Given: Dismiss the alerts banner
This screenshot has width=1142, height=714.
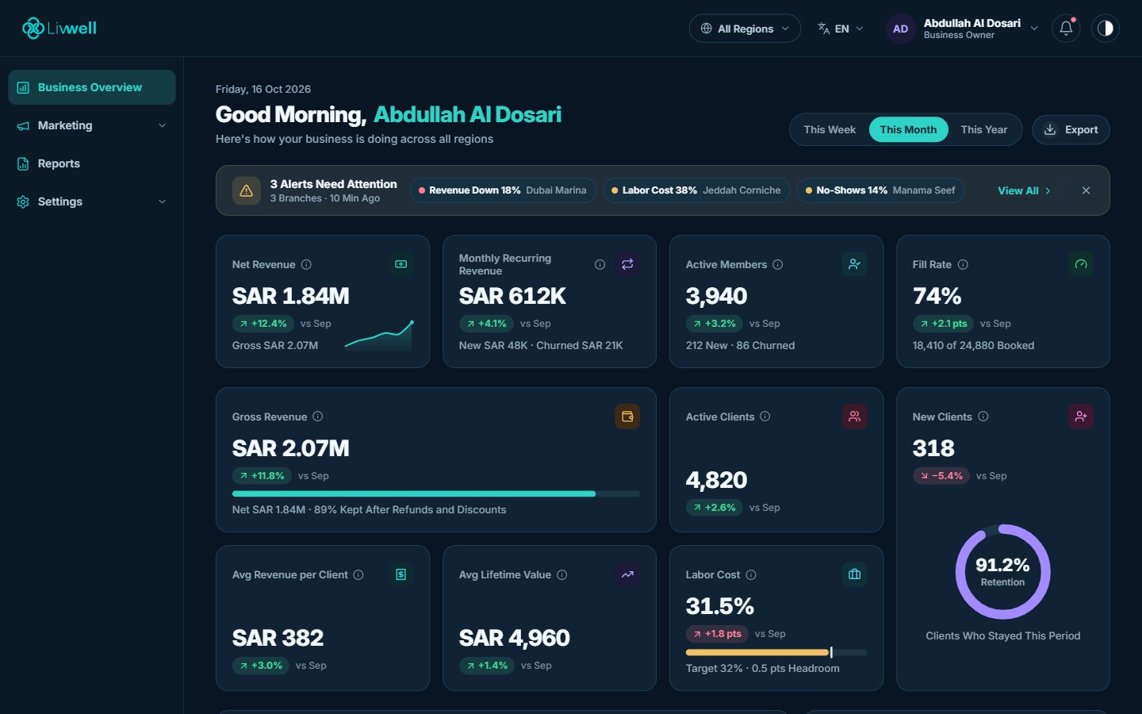Looking at the screenshot, I should 1086,190.
